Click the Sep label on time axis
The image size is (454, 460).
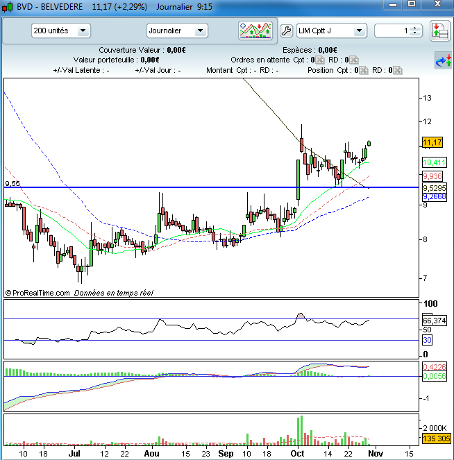tap(226, 454)
